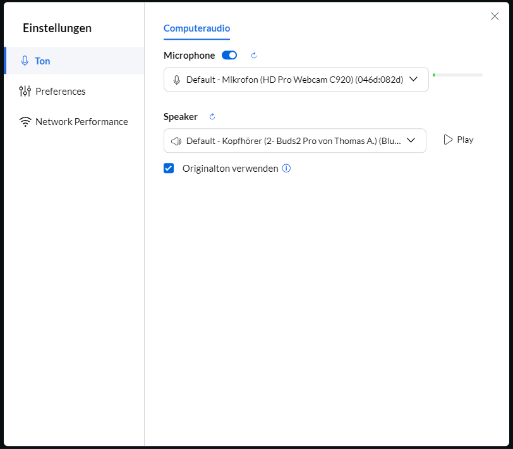The image size is (513, 449).
Task: Refresh the microphone device list
Action: (x=254, y=56)
